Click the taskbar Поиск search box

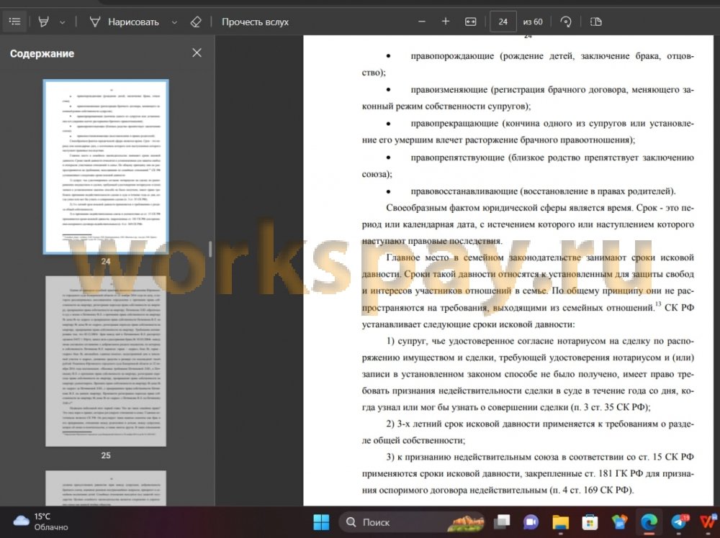click(x=411, y=522)
